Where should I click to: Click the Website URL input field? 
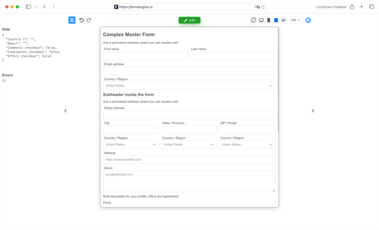pyautogui.click(x=189, y=159)
